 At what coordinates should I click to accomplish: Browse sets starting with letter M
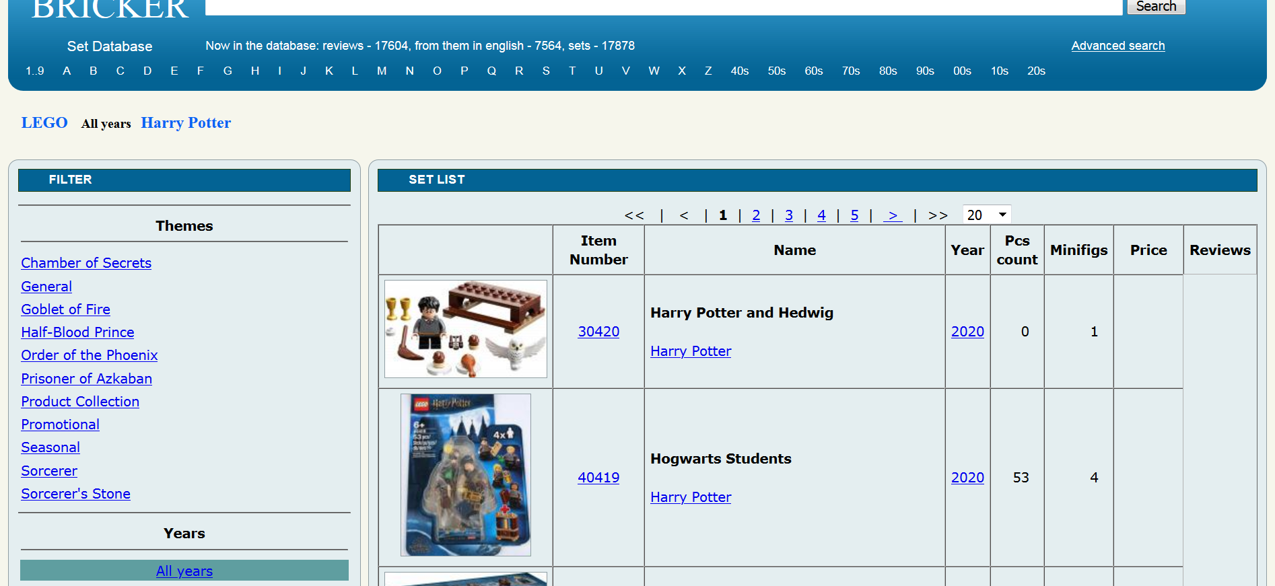(382, 71)
